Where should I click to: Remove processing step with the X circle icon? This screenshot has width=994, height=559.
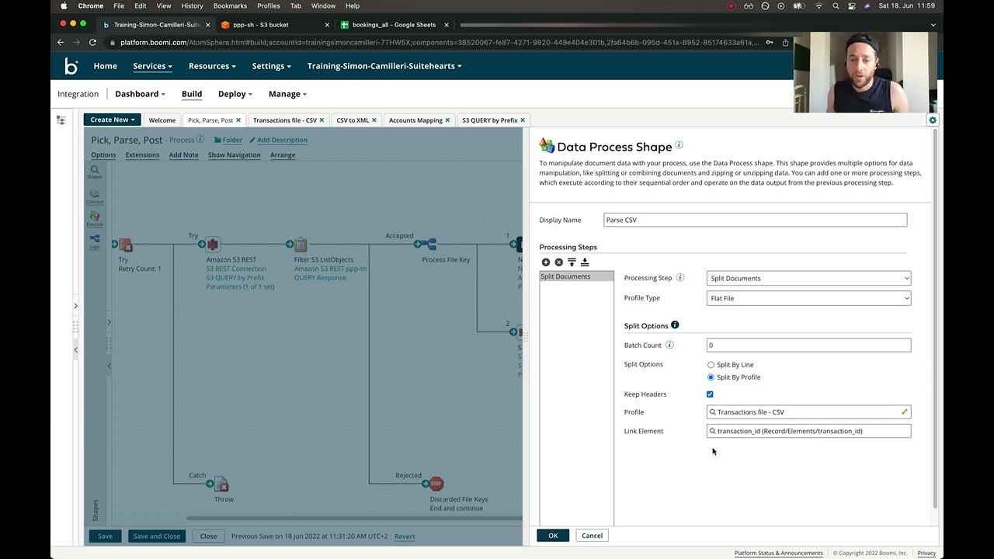558,262
